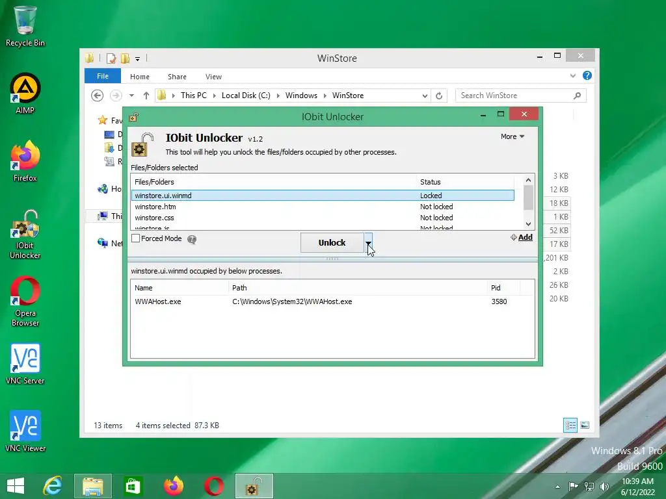Click the Unlock button

[x=332, y=243]
